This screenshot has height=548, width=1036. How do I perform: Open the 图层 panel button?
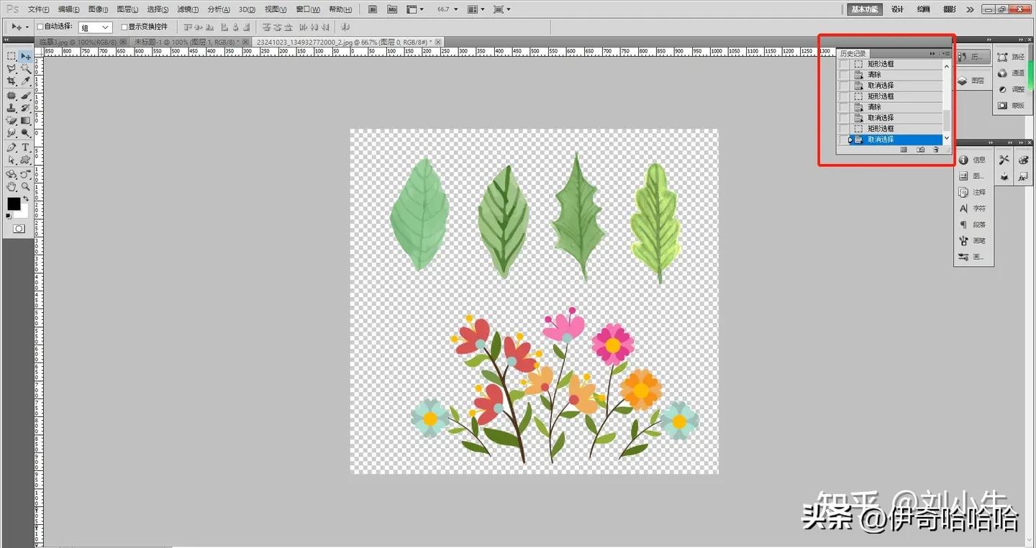pyautogui.click(x=971, y=81)
